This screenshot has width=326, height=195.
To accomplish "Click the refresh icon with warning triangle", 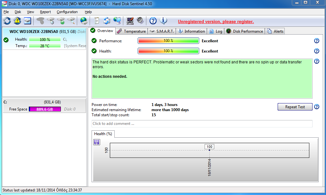I will [x=17, y=21].
